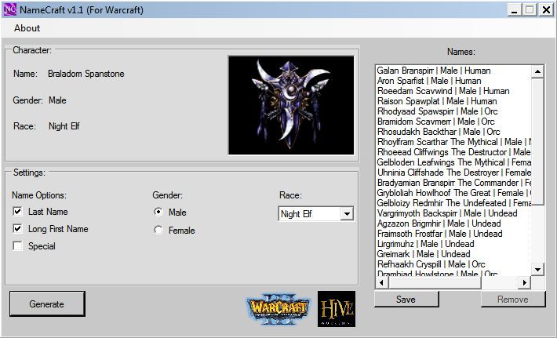Click the vertical scrollbar thumb in Names list
557x338 pixels.
pyautogui.click(x=538, y=141)
